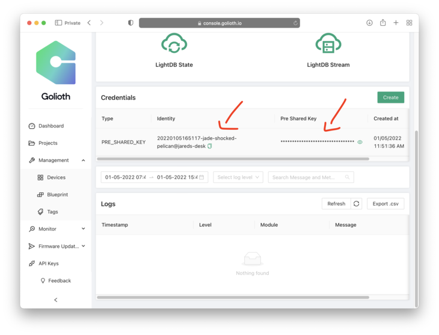This screenshot has height=335, width=439.
Task: Click the Module column header in Logs
Action: 269,225
